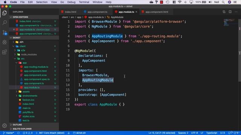241x135 pixels.
Task: Open polyfills.ts in file tree
Action: coord(28,112)
